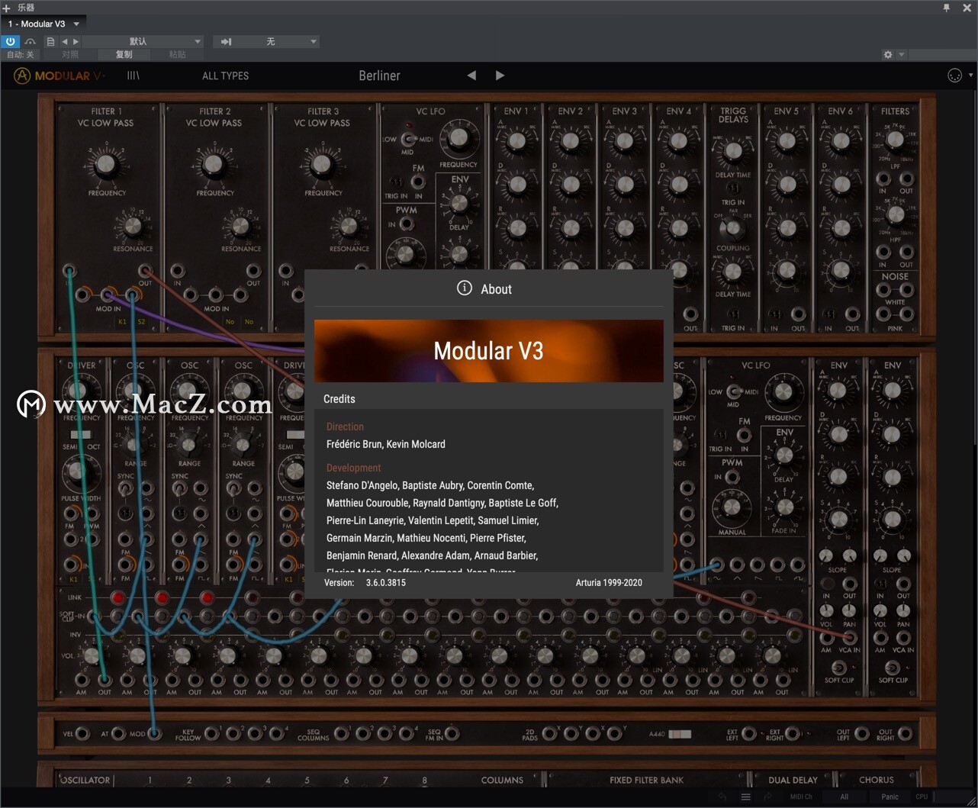Switch to the DUAL DELAY section
The height and width of the screenshot is (808, 978).
tap(793, 780)
